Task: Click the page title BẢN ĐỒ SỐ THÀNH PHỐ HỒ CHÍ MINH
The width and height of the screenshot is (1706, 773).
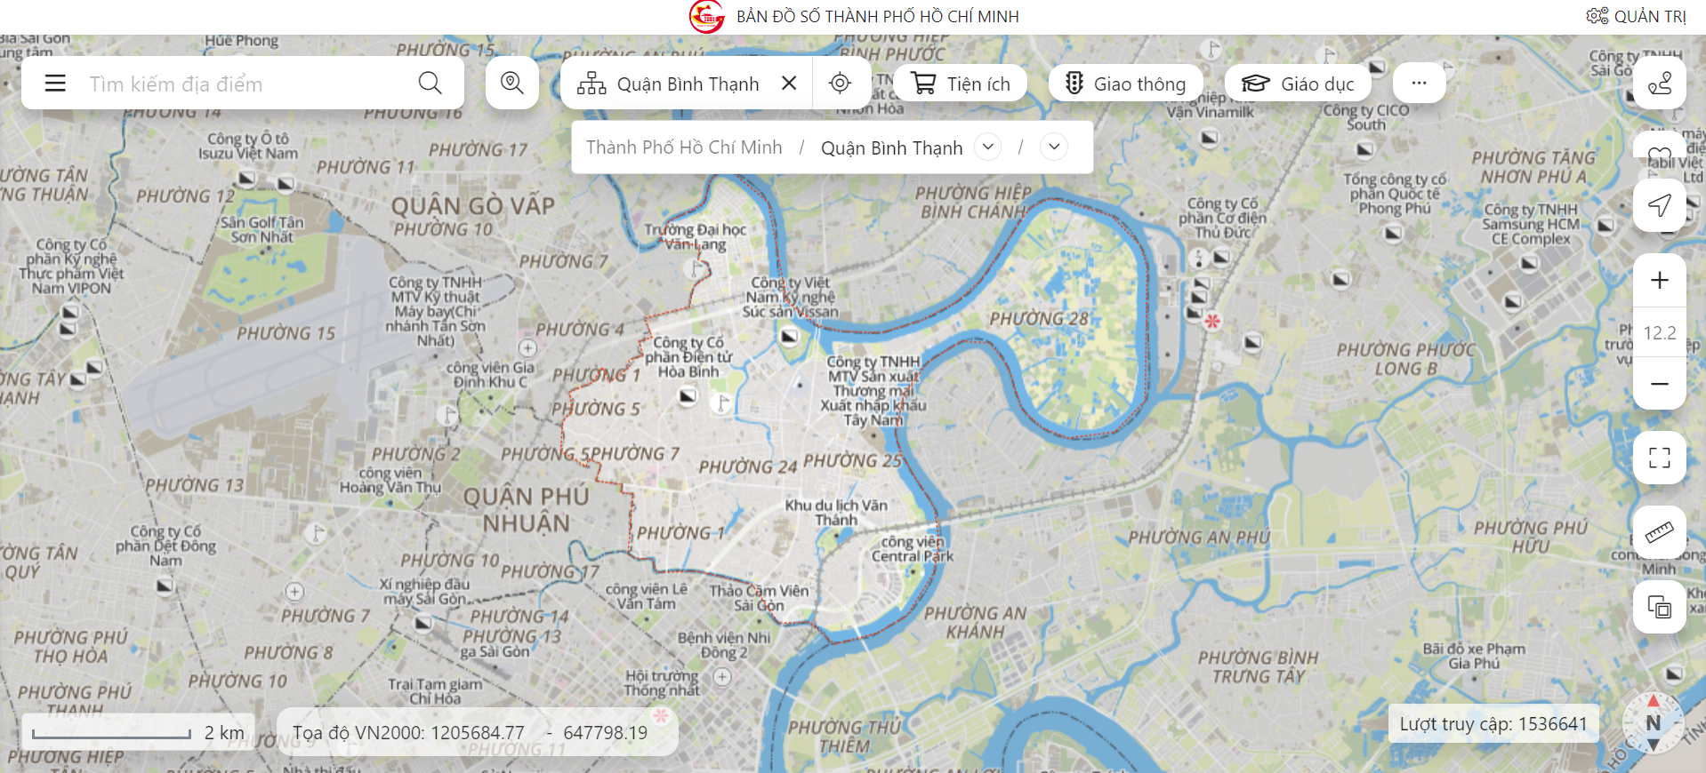Action: point(878,16)
